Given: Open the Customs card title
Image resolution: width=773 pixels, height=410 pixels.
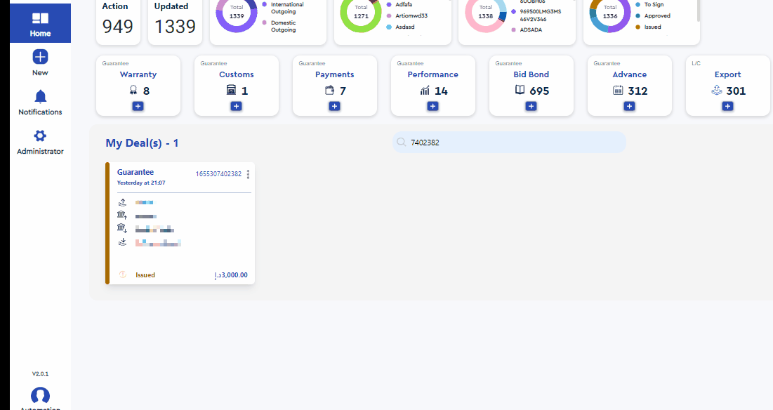Looking at the screenshot, I should pos(236,74).
